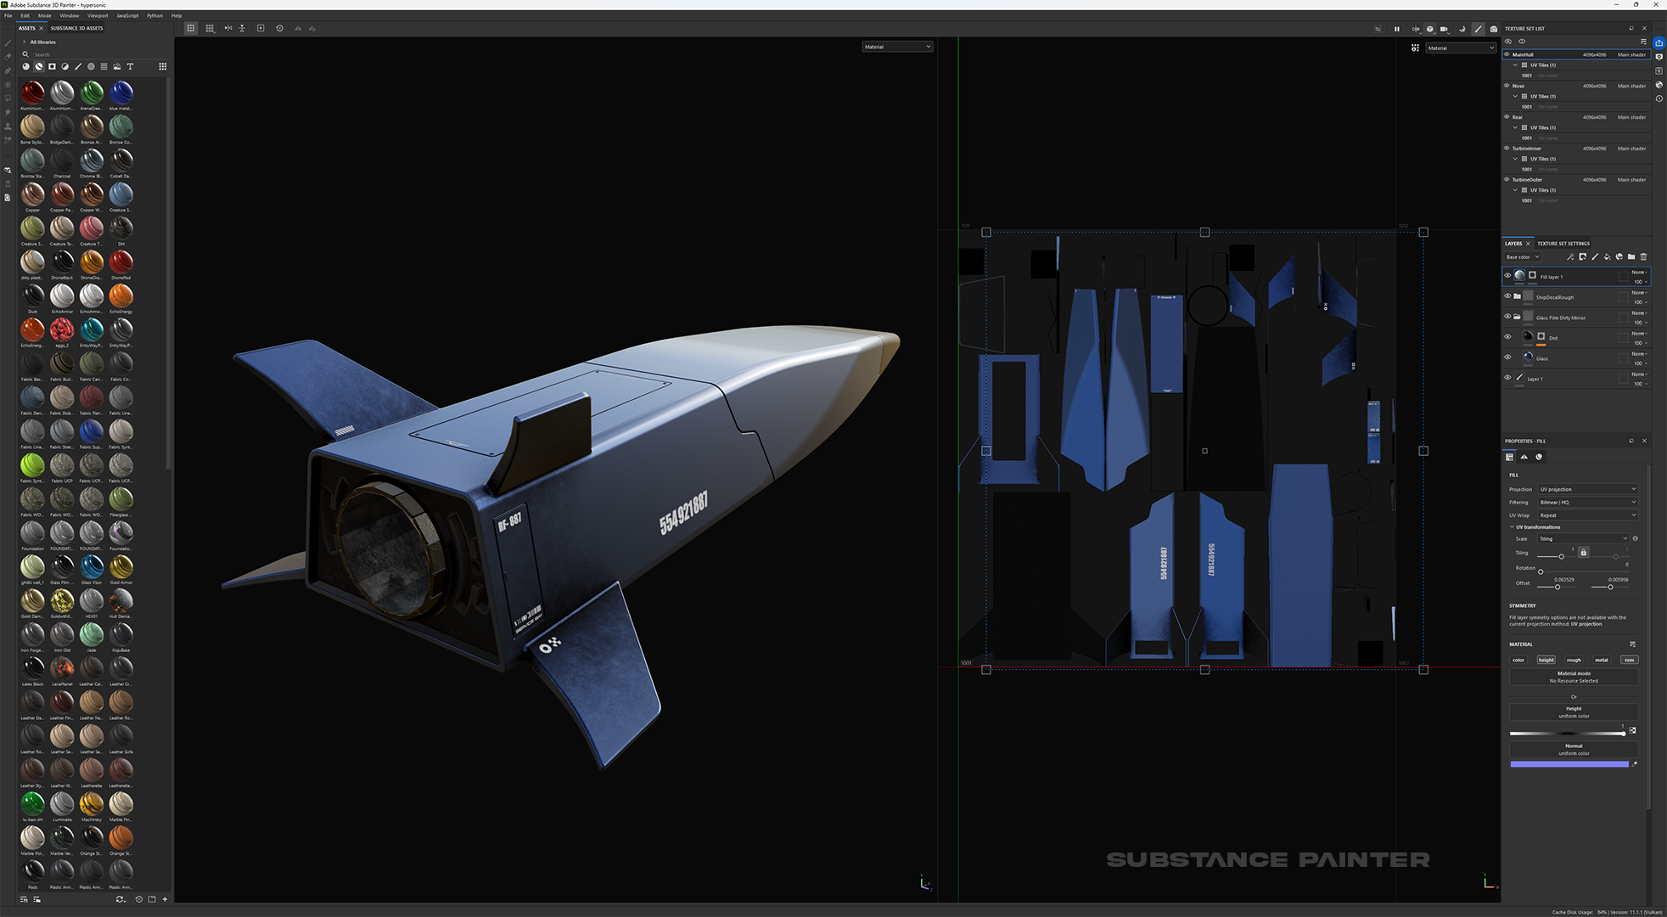Open the UV Wrap dropdown
Screen dimensions: 1667x917
point(1587,515)
